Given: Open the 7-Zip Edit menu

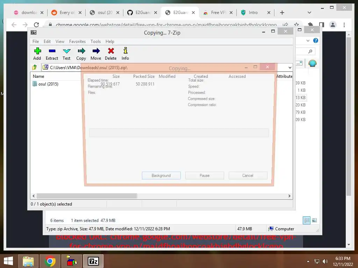Looking at the screenshot, I should [47, 42].
